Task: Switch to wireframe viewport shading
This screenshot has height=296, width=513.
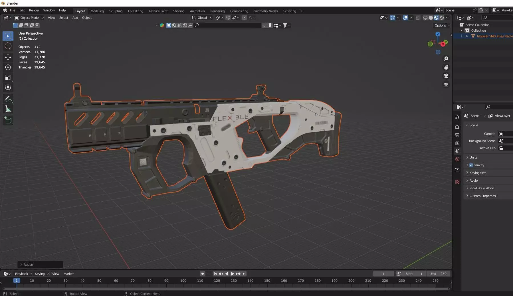Action: (x=425, y=18)
